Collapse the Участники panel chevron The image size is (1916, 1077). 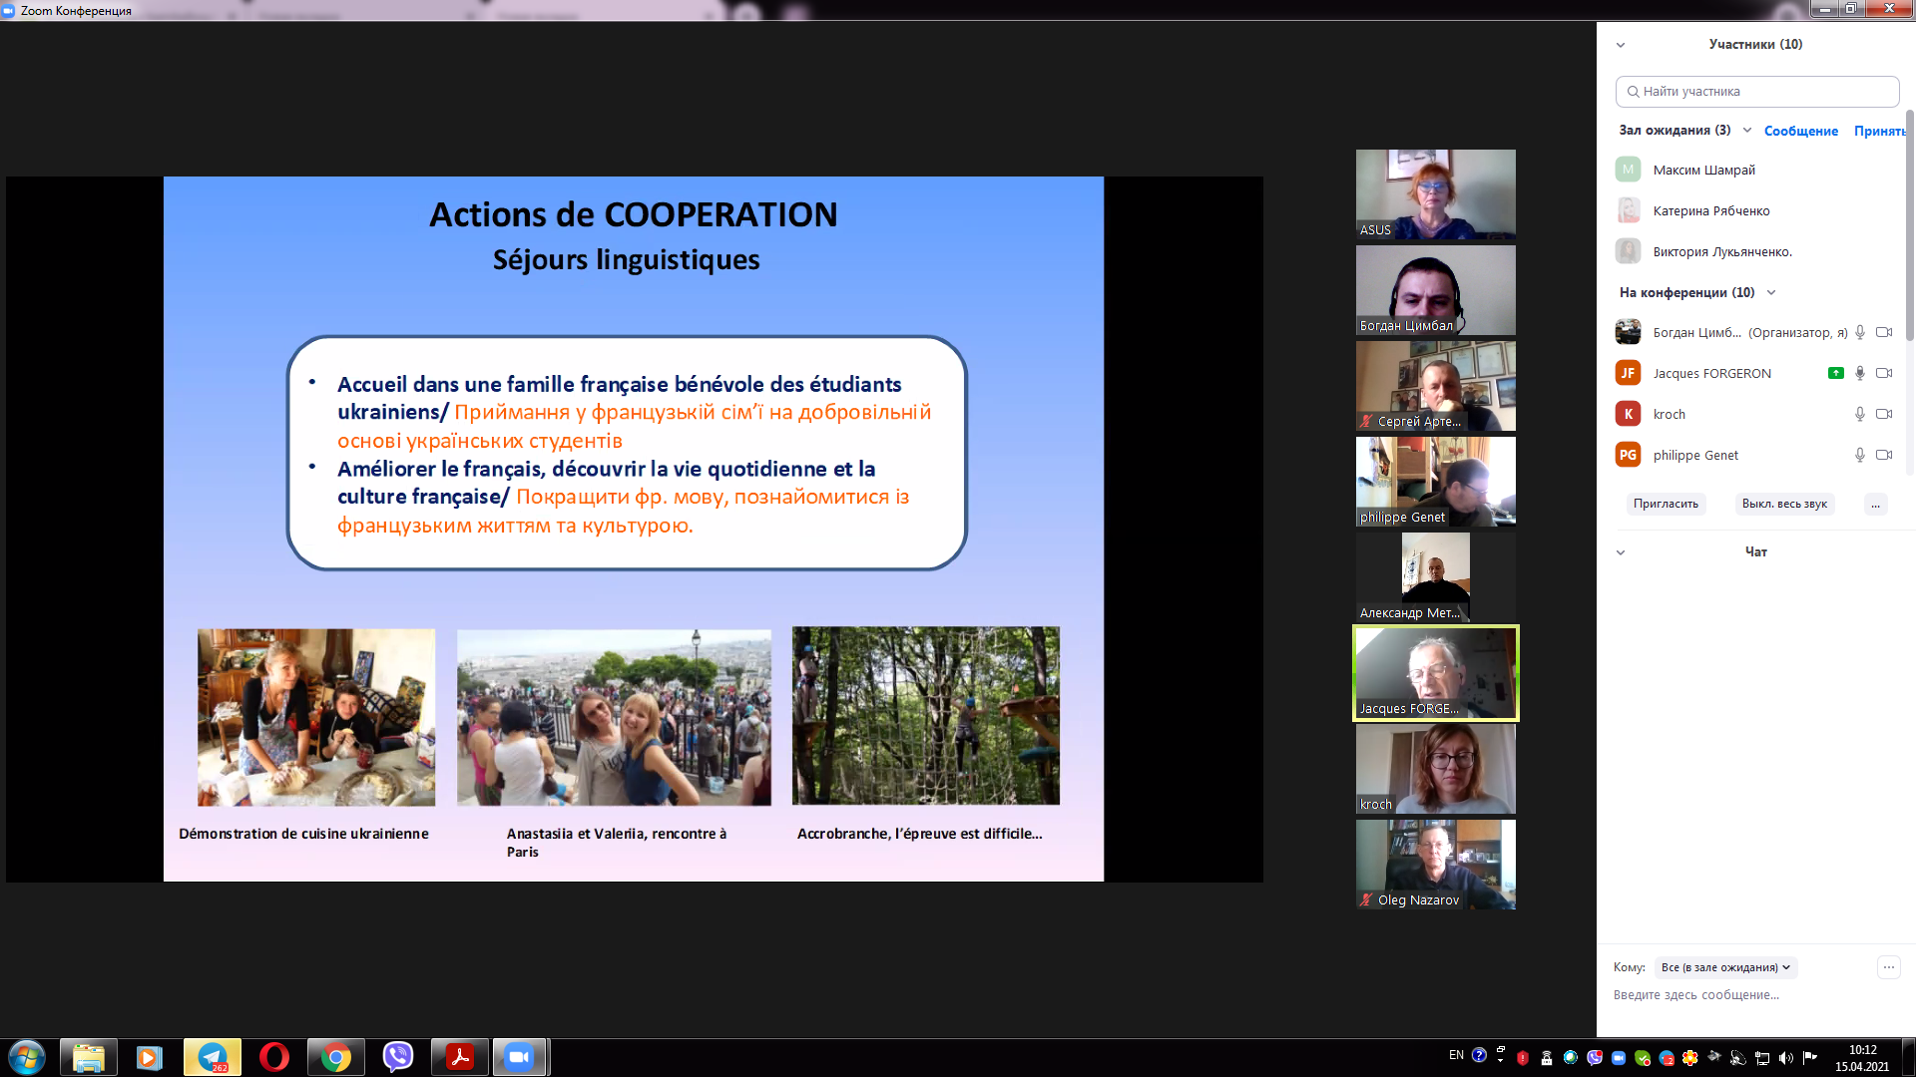point(1621,45)
